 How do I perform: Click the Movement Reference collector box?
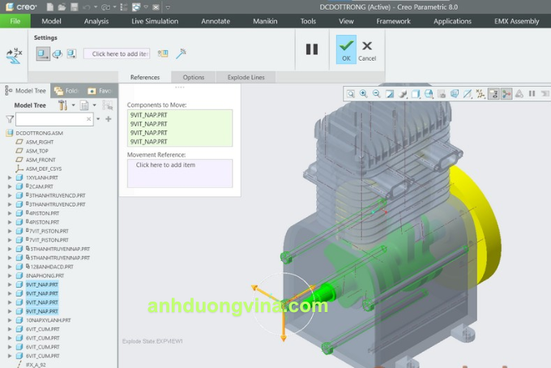coord(179,173)
